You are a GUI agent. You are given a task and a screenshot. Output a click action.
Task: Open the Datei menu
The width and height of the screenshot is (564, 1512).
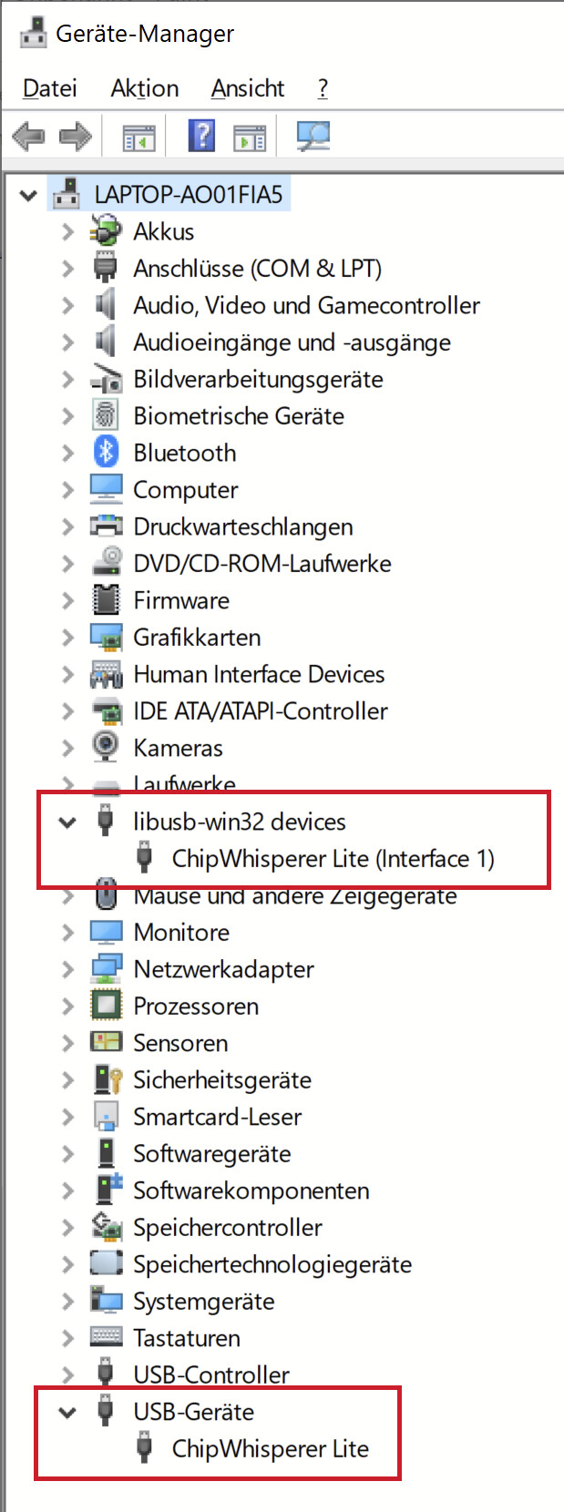50,88
